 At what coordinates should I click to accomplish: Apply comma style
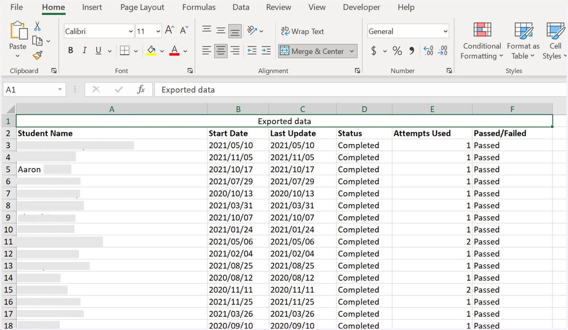pyautogui.click(x=411, y=51)
